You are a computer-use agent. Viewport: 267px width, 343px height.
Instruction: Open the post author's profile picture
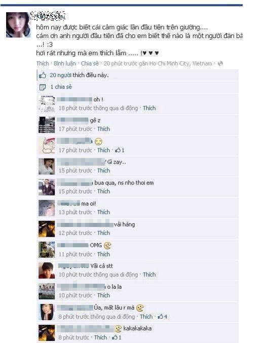[x=18, y=25]
